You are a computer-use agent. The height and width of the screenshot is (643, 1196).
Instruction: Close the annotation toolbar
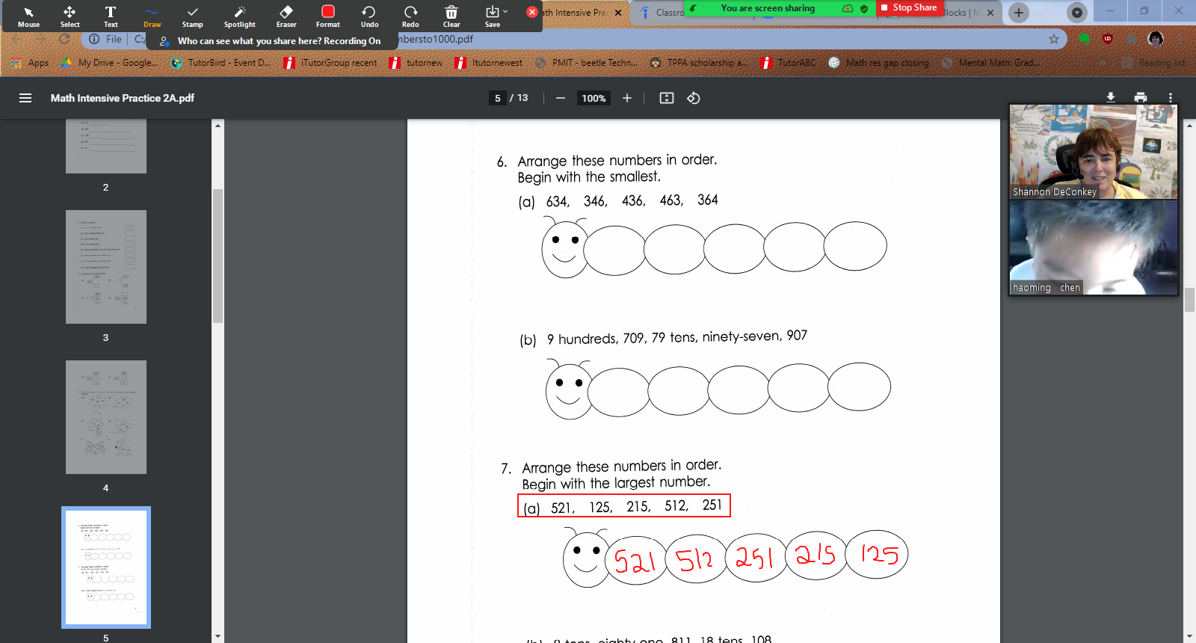click(x=531, y=12)
